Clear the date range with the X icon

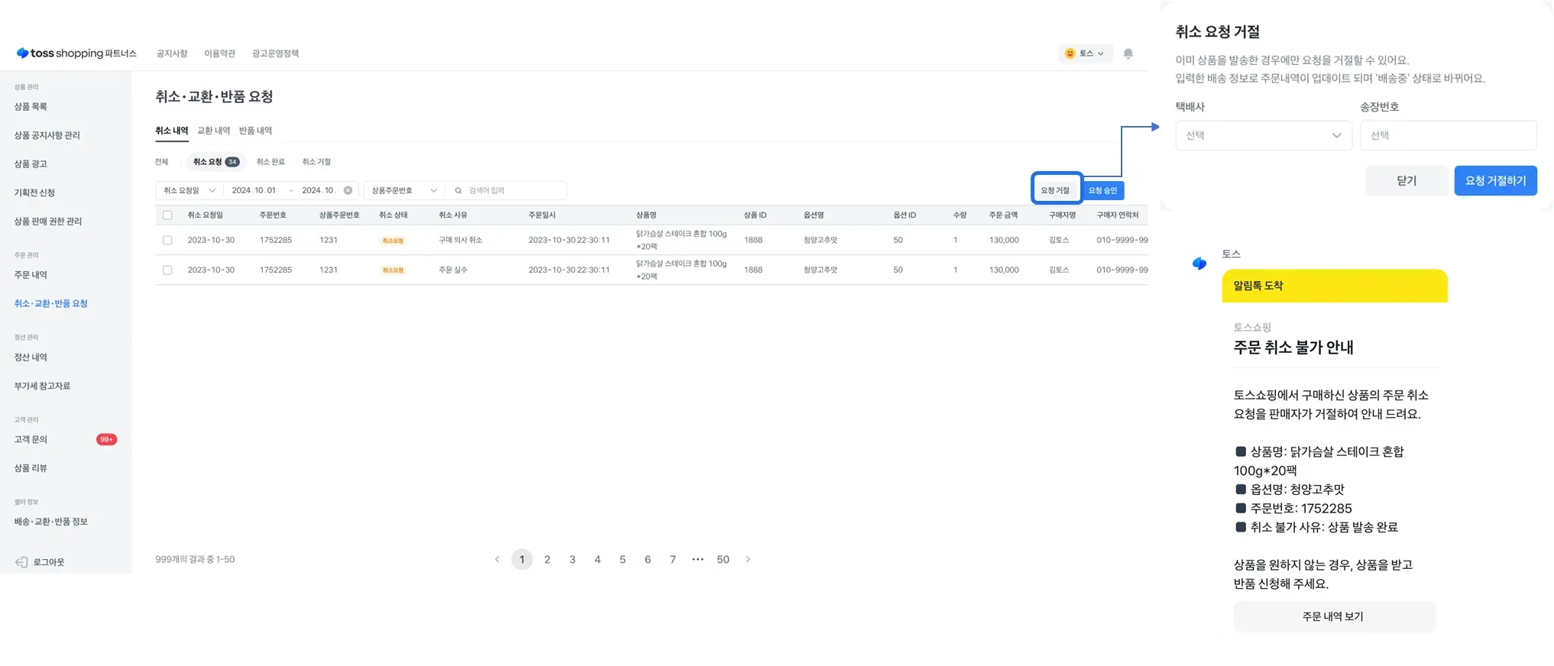click(x=348, y=190)
